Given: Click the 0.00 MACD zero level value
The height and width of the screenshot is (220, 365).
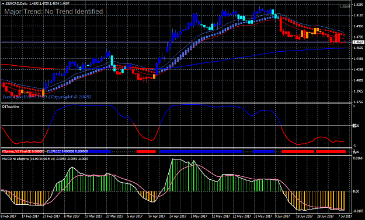Looking at the screenshot, I should tap(356, 191).
